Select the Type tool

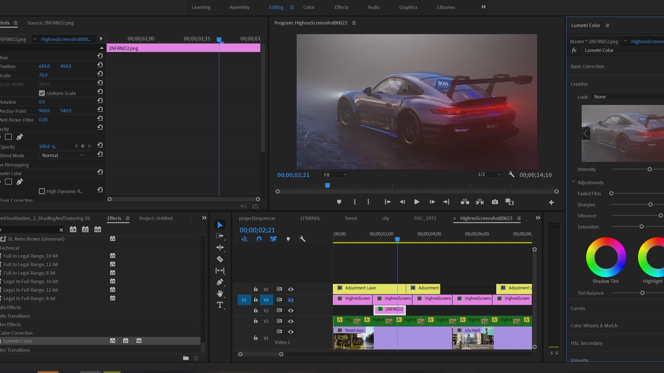coord(220,305)
